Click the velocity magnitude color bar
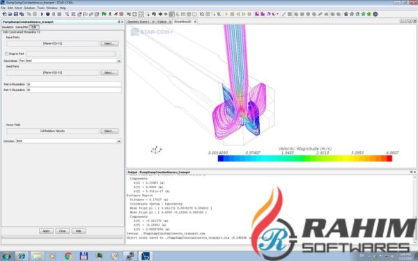 click(x=305, y=159)
